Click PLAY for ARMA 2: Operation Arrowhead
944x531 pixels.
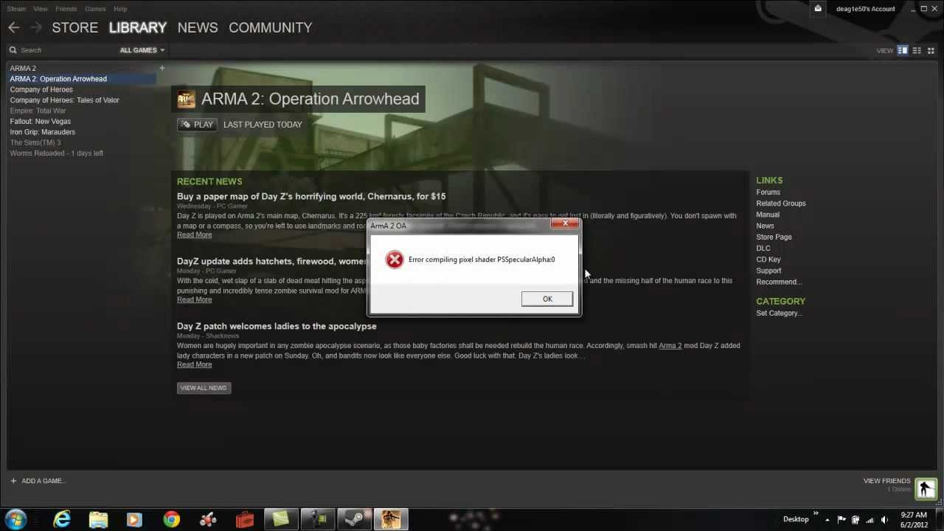click(197, 125)
